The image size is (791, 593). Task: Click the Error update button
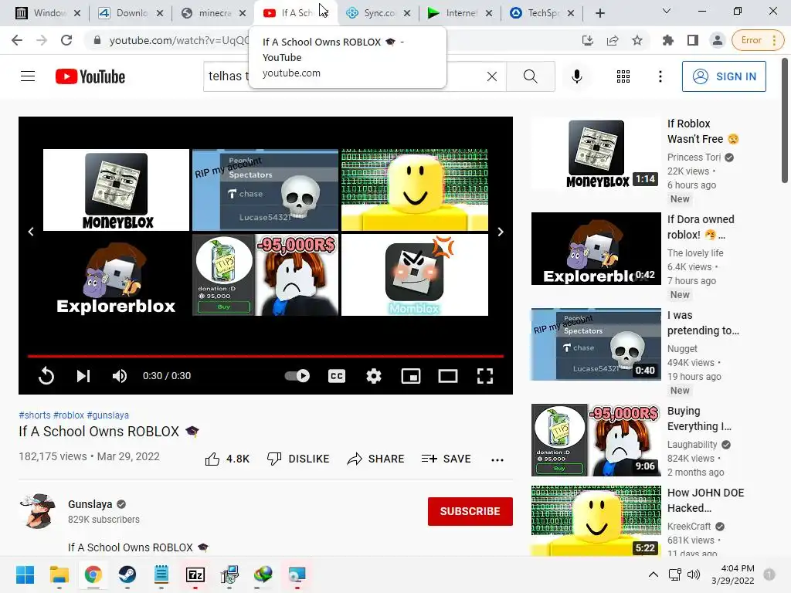(x=758, y=40)
